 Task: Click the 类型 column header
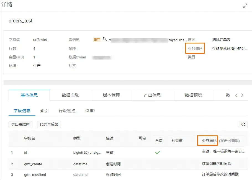click(x=77, y=138)
